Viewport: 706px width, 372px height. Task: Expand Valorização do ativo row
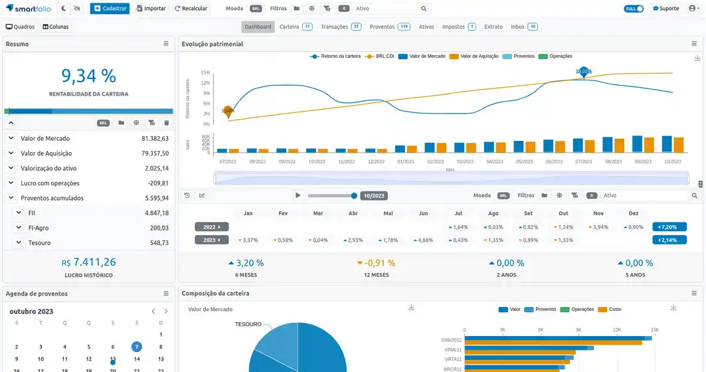pyautogui.click(x=11, y=168)
